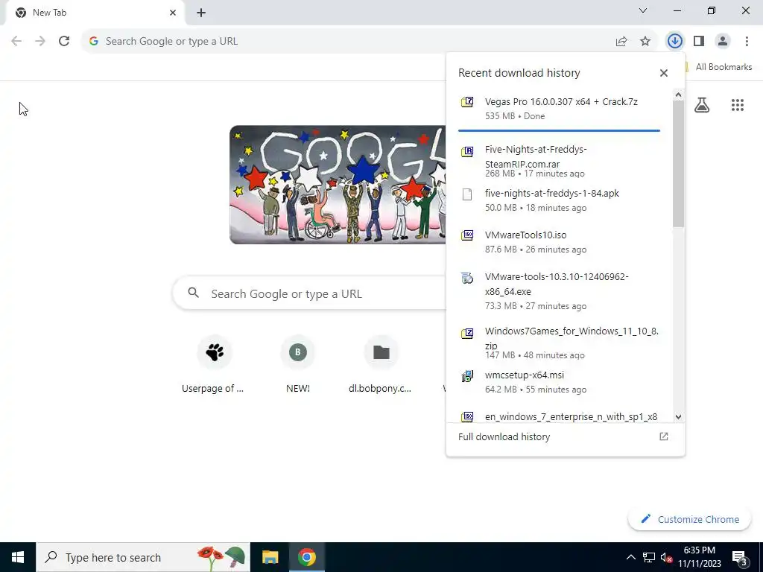763x572 pixels.
Task: Open muted volume tray icon
Action: (x=666, y=557)
